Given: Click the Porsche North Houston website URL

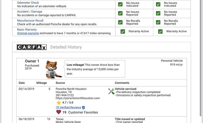Looking at the screenshot, I should click(78, 98).
